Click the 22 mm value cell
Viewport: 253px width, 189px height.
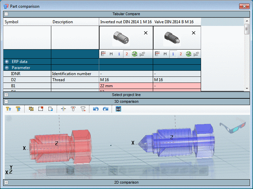click(x=126, y=86)
